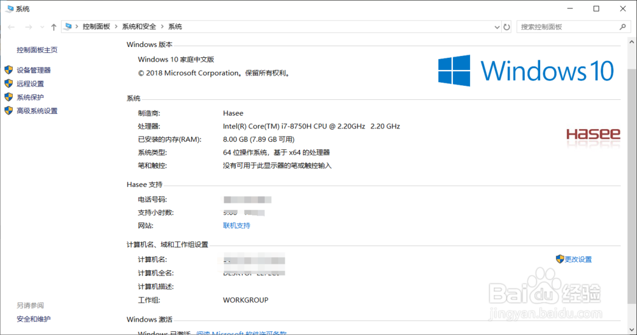Screen dimensions: 637x335
Task: Click shield icon beside 远程设置
Action: (x=8, y=83)
